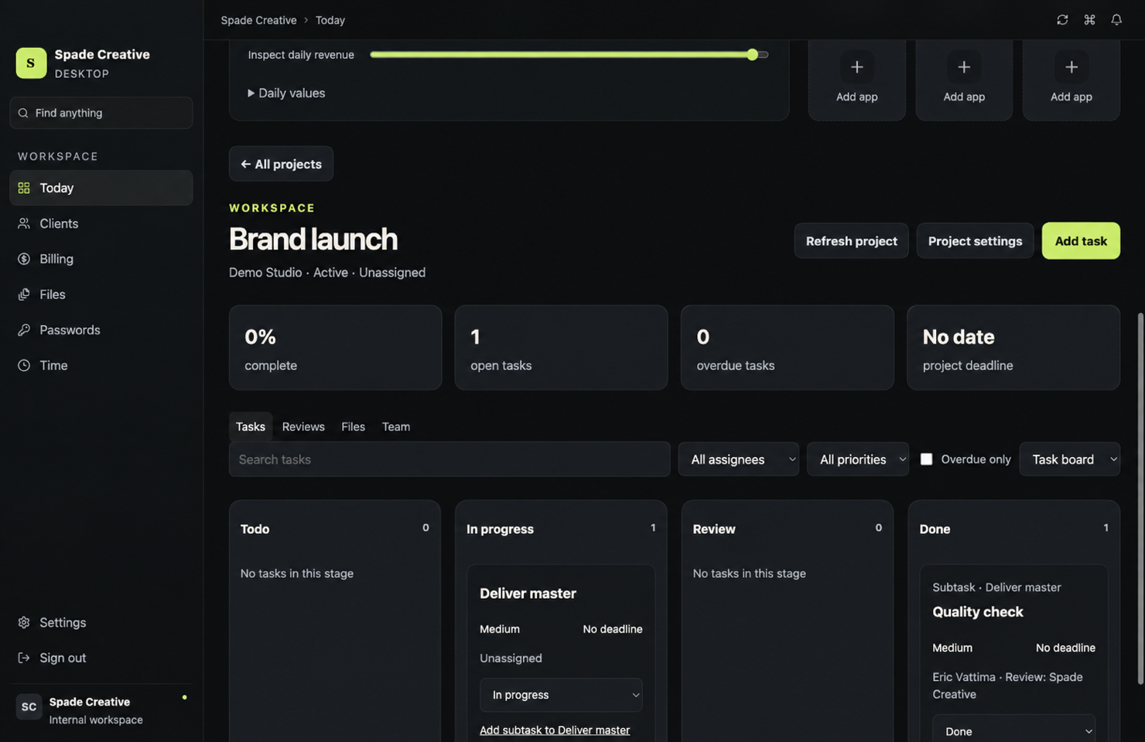
Task: Click the Time clock icon
Action: [24, 366]
